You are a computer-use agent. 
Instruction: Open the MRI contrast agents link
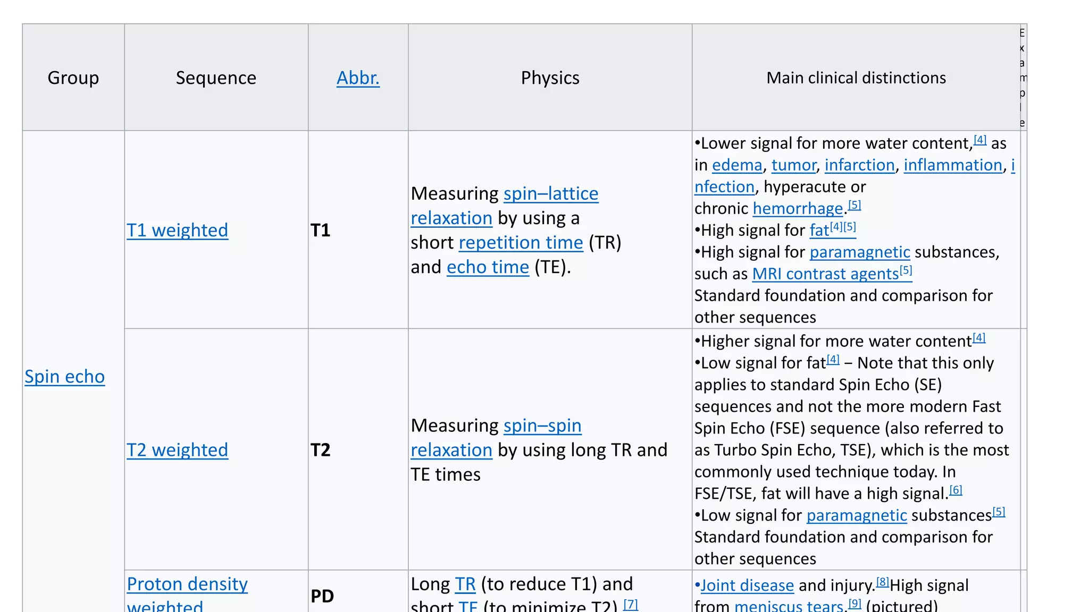click(x=825, y=274)
